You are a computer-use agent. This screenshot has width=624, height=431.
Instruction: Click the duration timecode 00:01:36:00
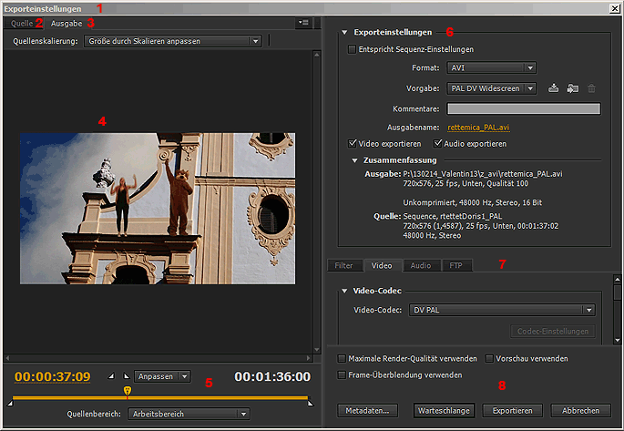pyautogui.click(x=272, y=376)
